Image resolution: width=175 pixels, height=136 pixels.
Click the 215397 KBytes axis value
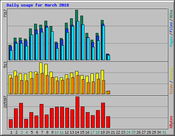click(x=5, y=102)
